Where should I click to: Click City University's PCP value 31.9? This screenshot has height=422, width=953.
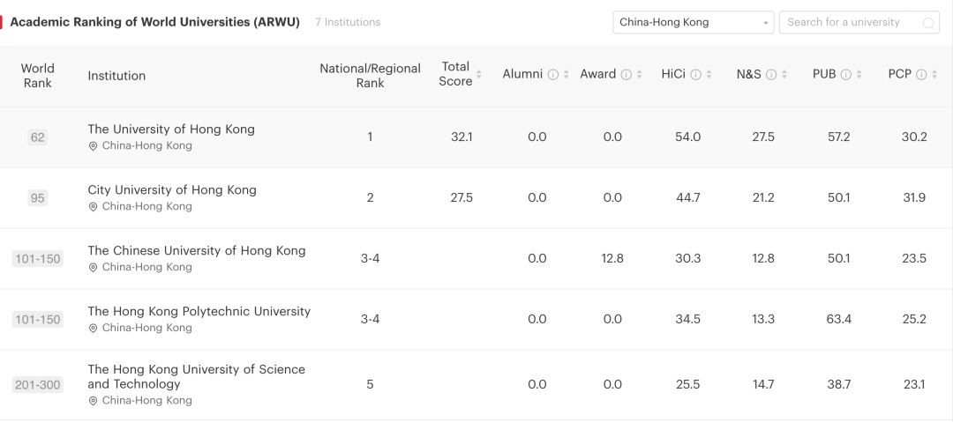coord(914,198)
